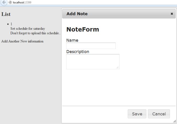Image resolution: width=177 pixels, height=124 pixels.
Task: Click the browser back arrow button
Action: point(4,2)
